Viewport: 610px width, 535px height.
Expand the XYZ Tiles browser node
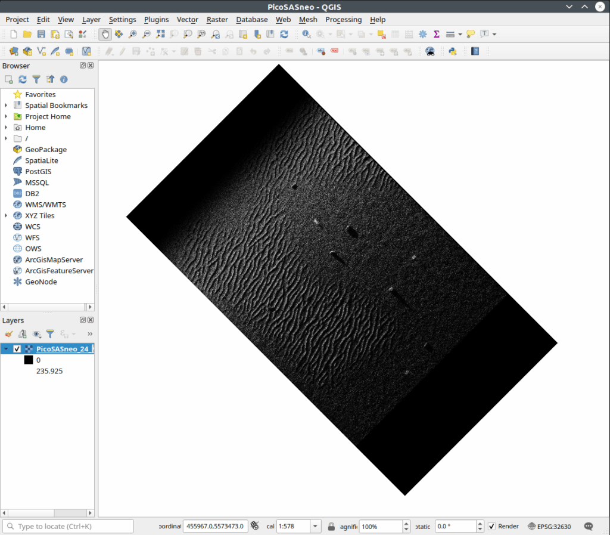coord(6,215)
